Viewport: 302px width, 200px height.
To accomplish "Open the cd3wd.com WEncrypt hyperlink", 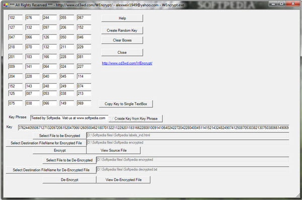I will [127, 63].
